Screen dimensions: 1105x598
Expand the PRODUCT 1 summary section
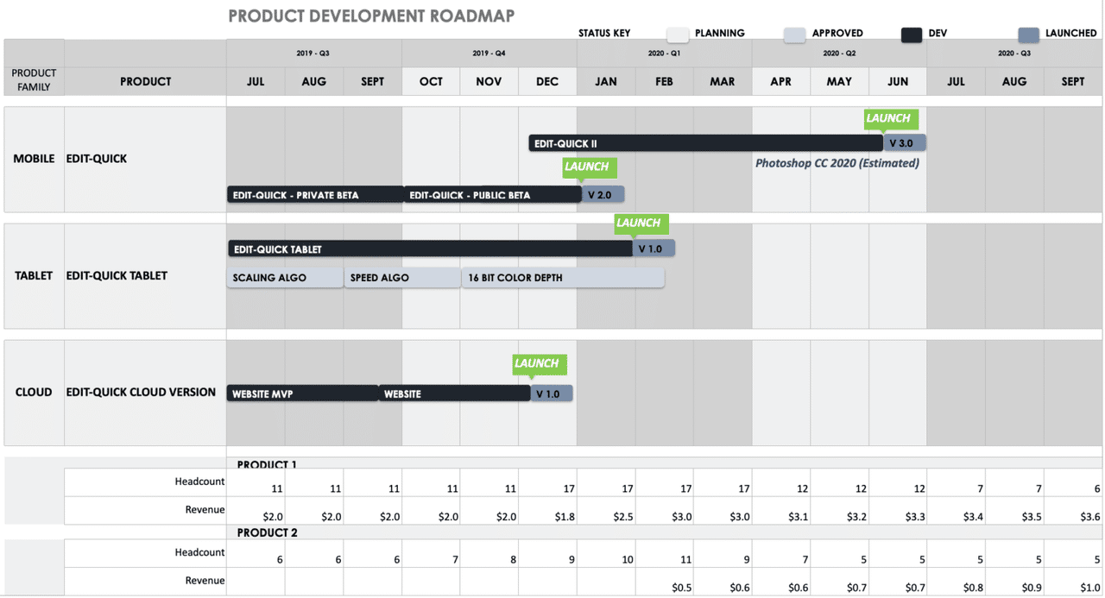(267, 464)
